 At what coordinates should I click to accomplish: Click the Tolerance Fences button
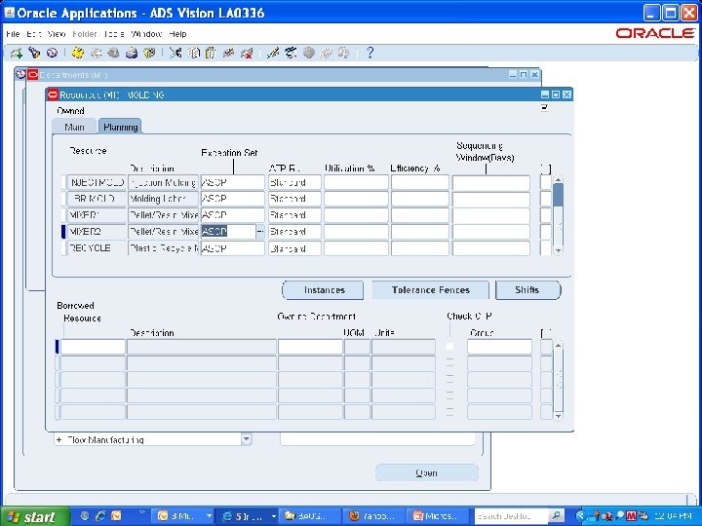pos(431,290)
